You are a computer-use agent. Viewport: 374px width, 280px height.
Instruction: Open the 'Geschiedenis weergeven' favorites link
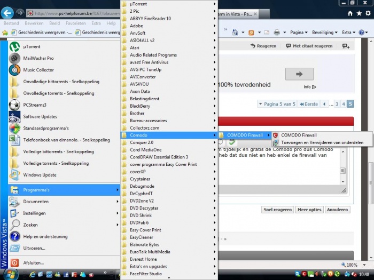(42, 33)
